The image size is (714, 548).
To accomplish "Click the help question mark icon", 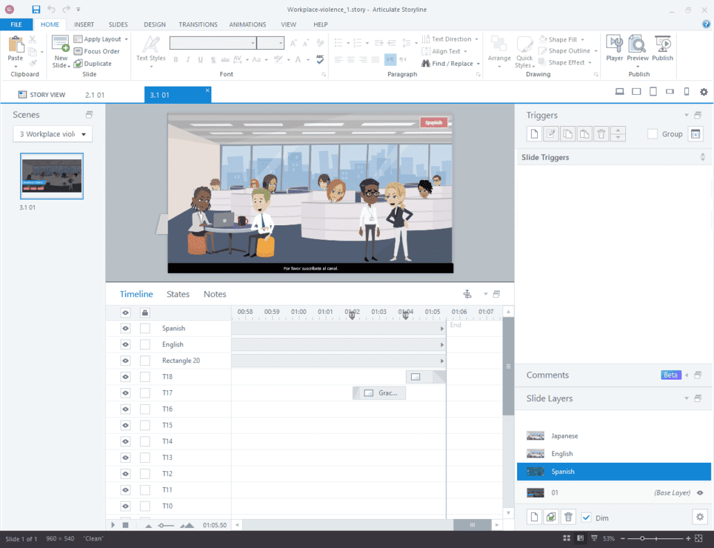I will point(706,24).
